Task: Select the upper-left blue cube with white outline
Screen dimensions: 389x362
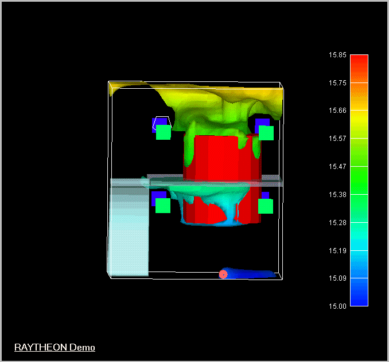Action: (158, 121)
